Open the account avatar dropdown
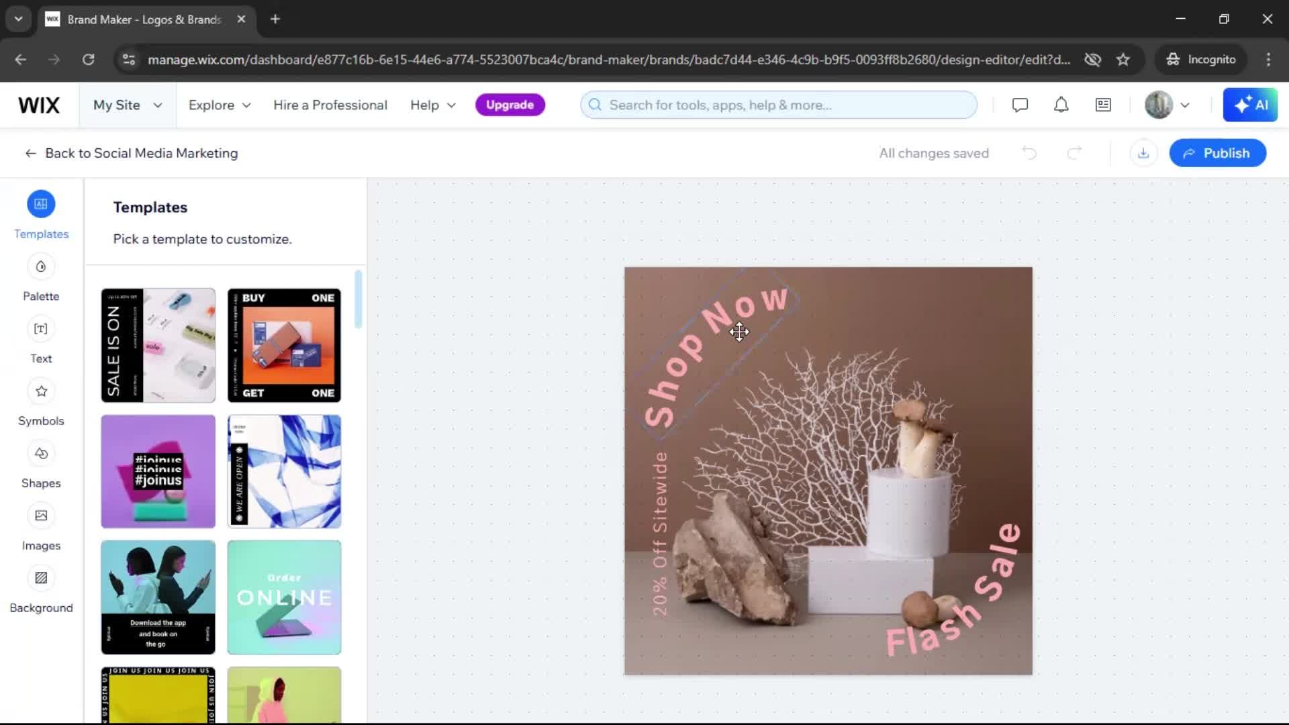1289x725 pixels. [x=1167, y=105]
